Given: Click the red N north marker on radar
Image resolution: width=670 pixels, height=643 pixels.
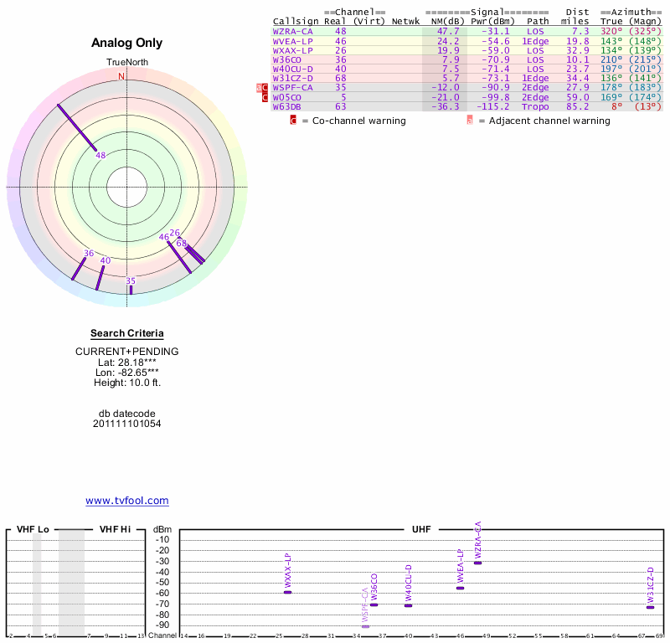Looking at the screenshot, I should [121, 76].
